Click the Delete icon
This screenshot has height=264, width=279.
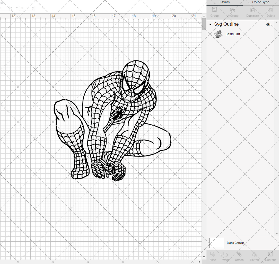(x=271, y=12)
